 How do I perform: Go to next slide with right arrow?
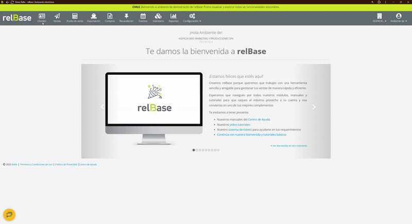[314, 107]
